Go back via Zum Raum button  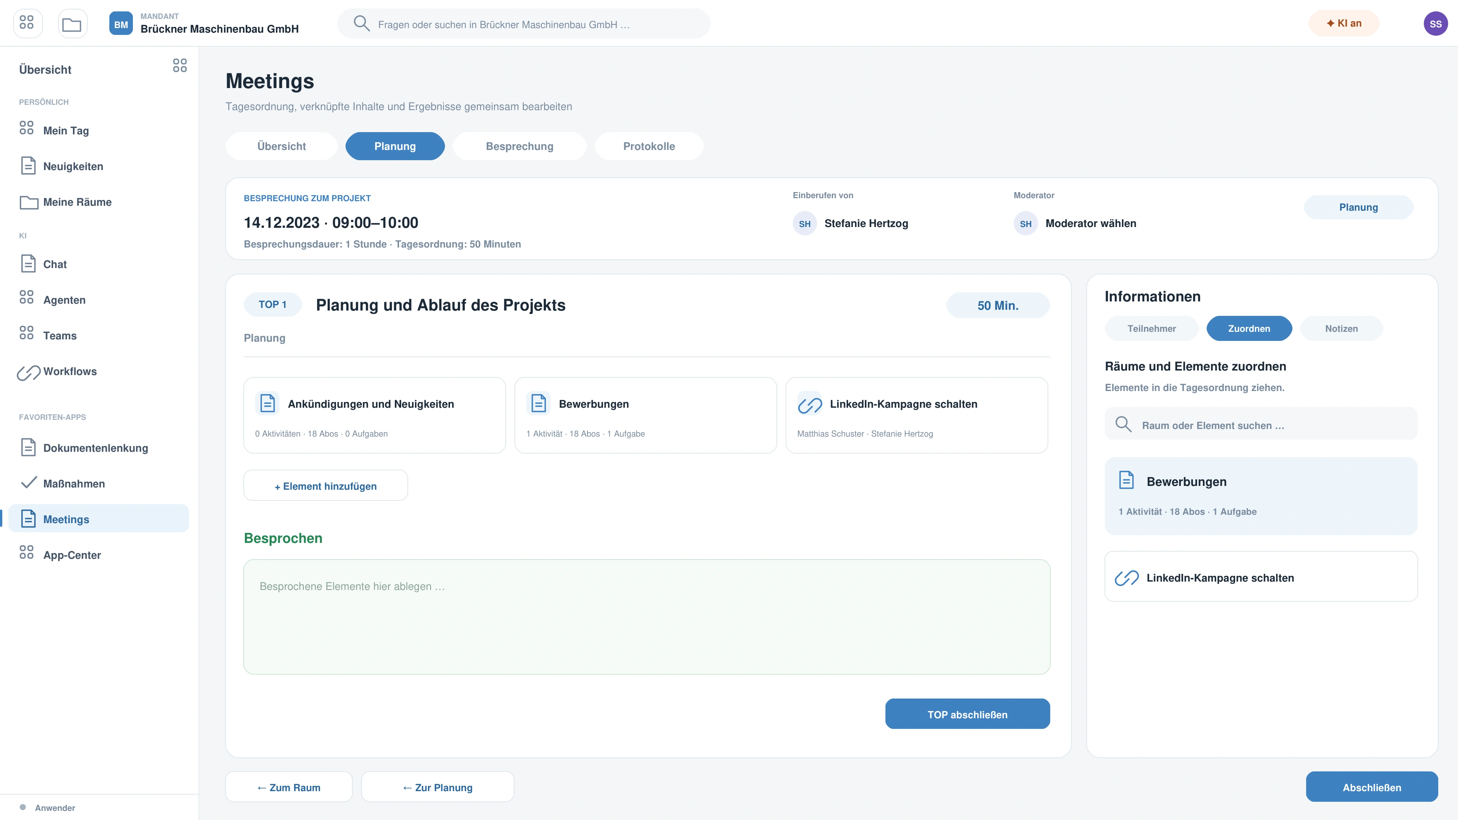[289, 787]
